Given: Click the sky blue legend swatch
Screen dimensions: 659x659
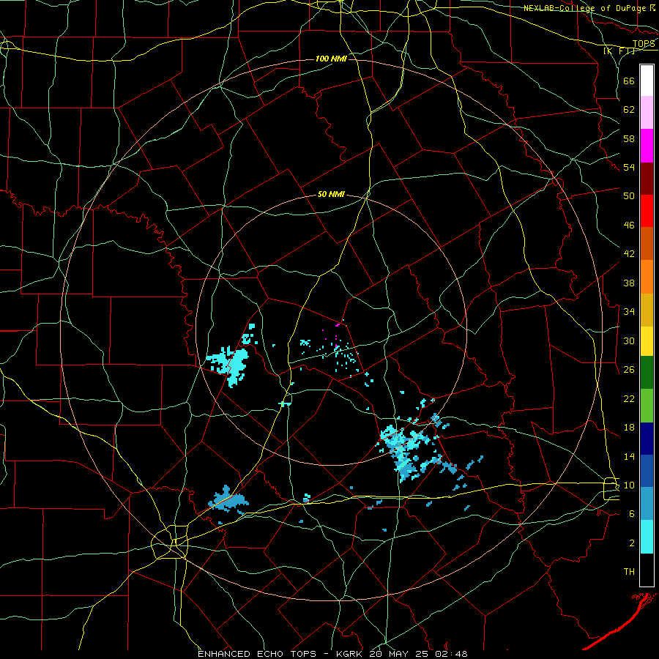Looking at the screenshot, I should tap(647, 504).
